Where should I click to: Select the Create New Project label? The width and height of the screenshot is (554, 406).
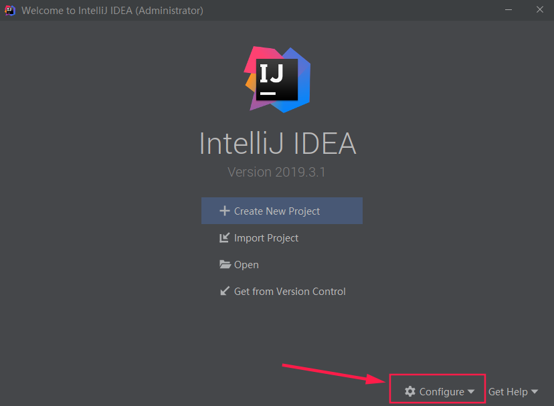(x=277, y=211)
